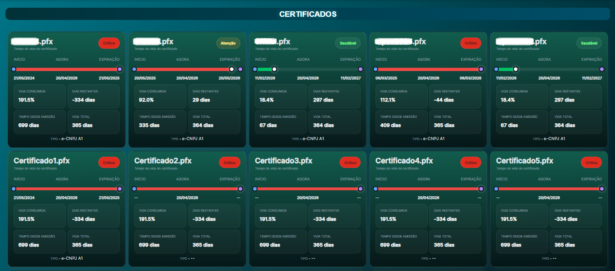This screenshot has width=615, height=271.
Task: Click Crítico badge on card showing 112.1% consumed
Action: [471, 43]
